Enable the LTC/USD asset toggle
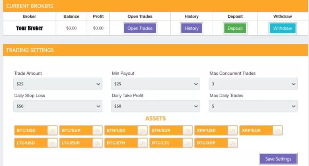 (52, 143)
